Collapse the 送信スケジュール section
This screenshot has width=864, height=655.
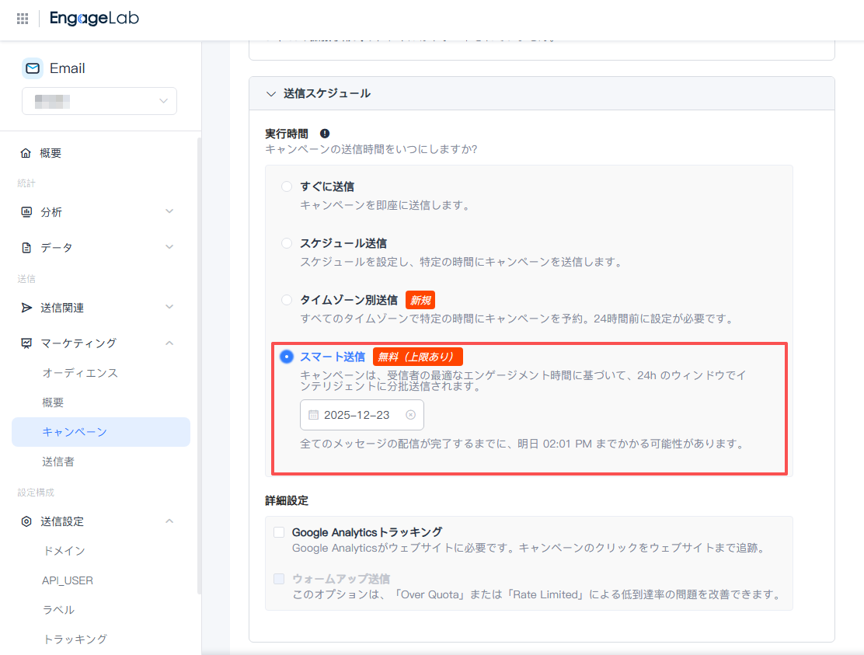click(x=271, y=93)
